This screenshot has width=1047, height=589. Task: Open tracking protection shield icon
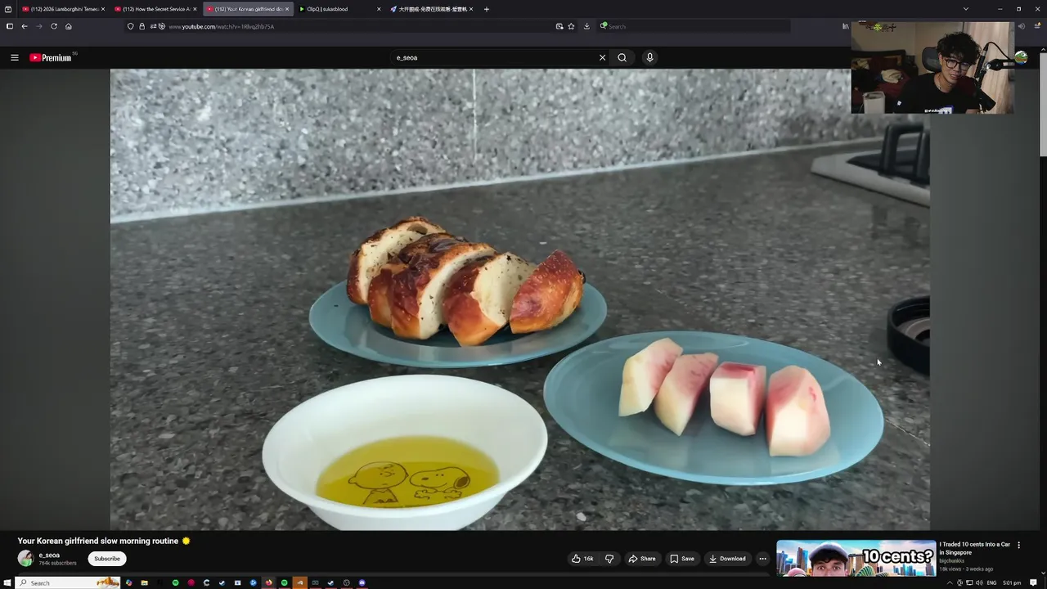130,26
